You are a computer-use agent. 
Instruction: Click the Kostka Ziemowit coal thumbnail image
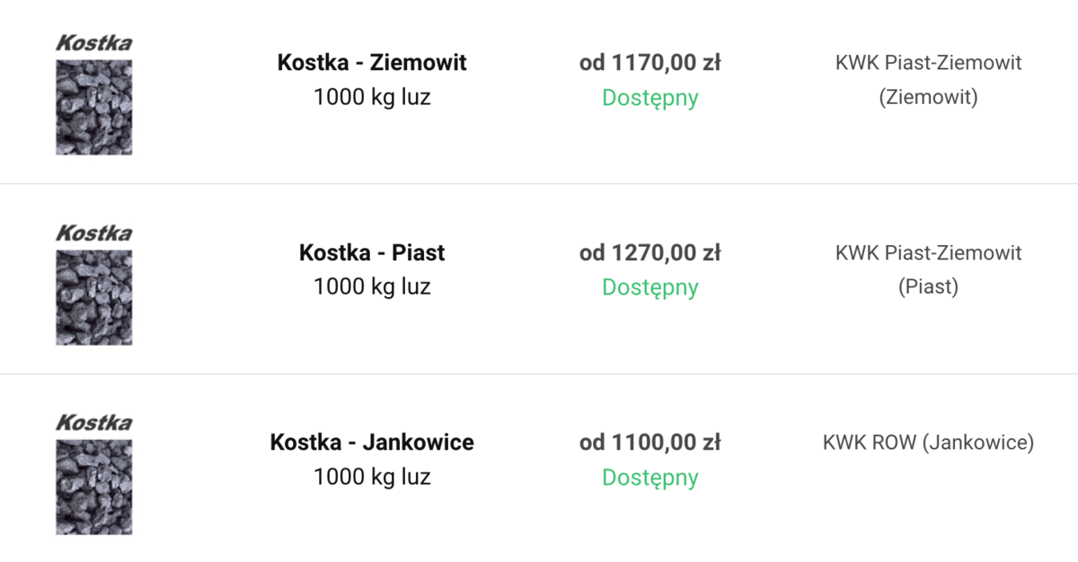[94, 107]
